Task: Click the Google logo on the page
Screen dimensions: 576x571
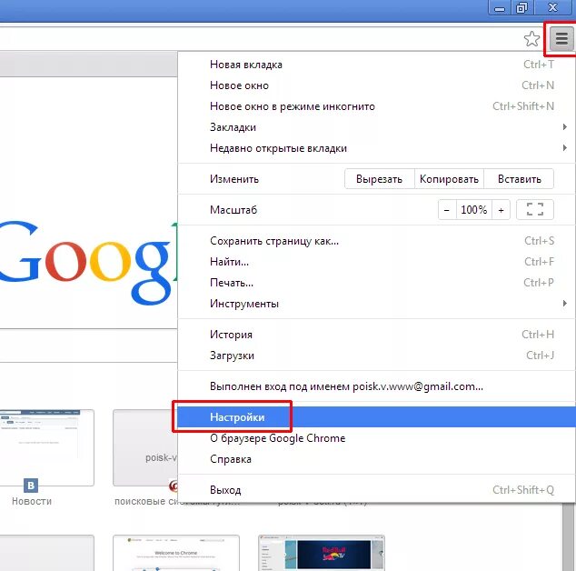Action: [88, 263]
